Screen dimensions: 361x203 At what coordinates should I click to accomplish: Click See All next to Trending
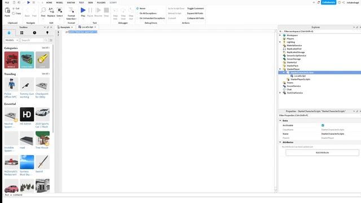click(46, 74)
